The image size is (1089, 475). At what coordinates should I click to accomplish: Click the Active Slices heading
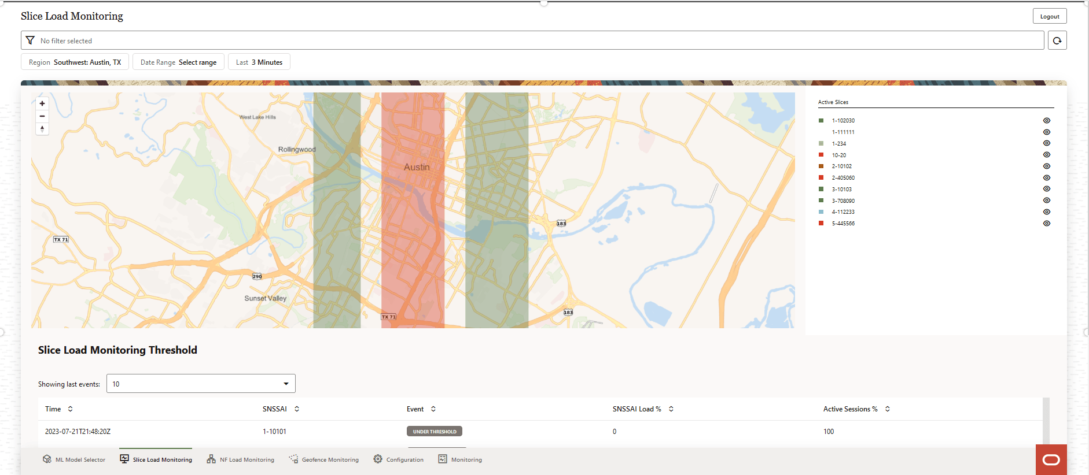point(833,102)
